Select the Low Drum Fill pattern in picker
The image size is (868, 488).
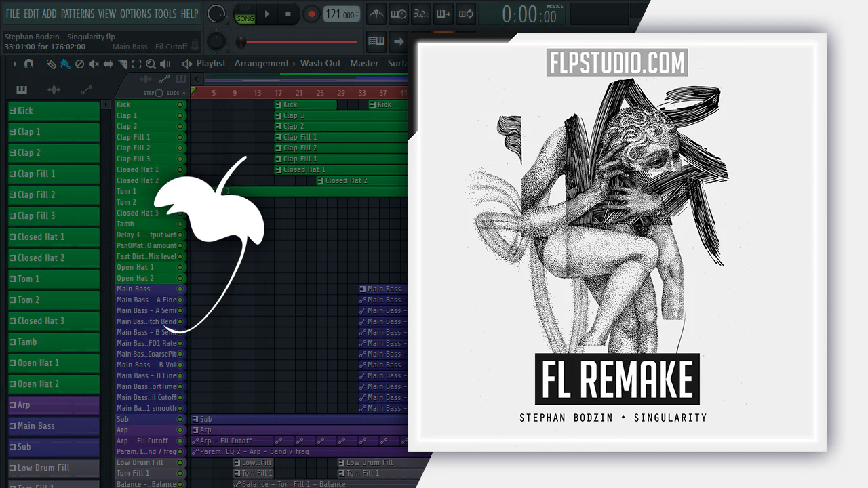[54, 468]
